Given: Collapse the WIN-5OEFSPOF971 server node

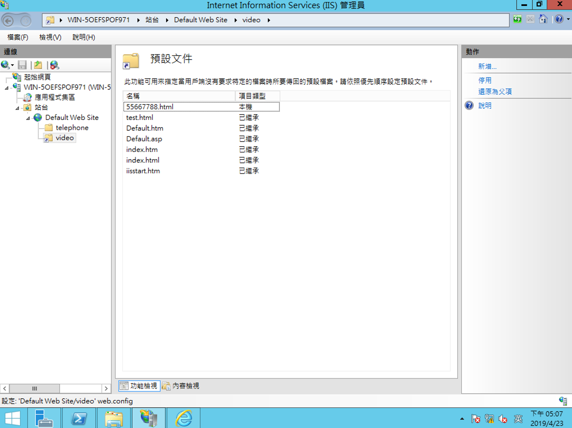Looking at the screenshot, I should coord(7,87).
